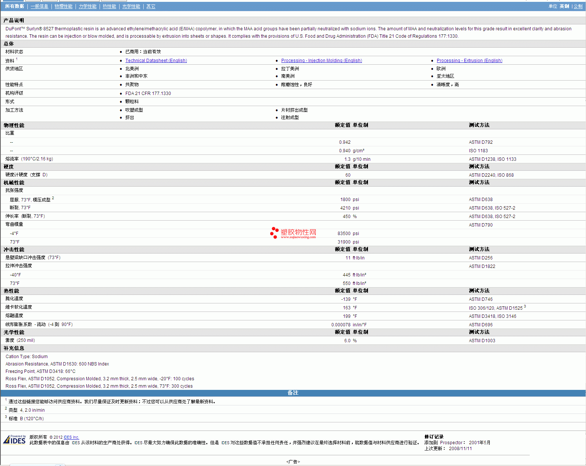Click the 吹塑成型 processing method
Image resolution: width=586 pixels, height=466 pixels.
tap(134, 110)
